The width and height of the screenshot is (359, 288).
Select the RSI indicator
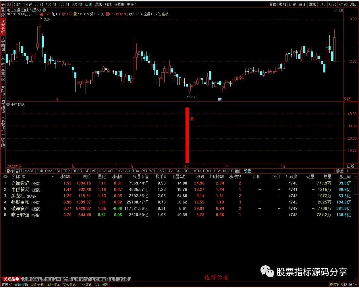(x=144, y=171)
